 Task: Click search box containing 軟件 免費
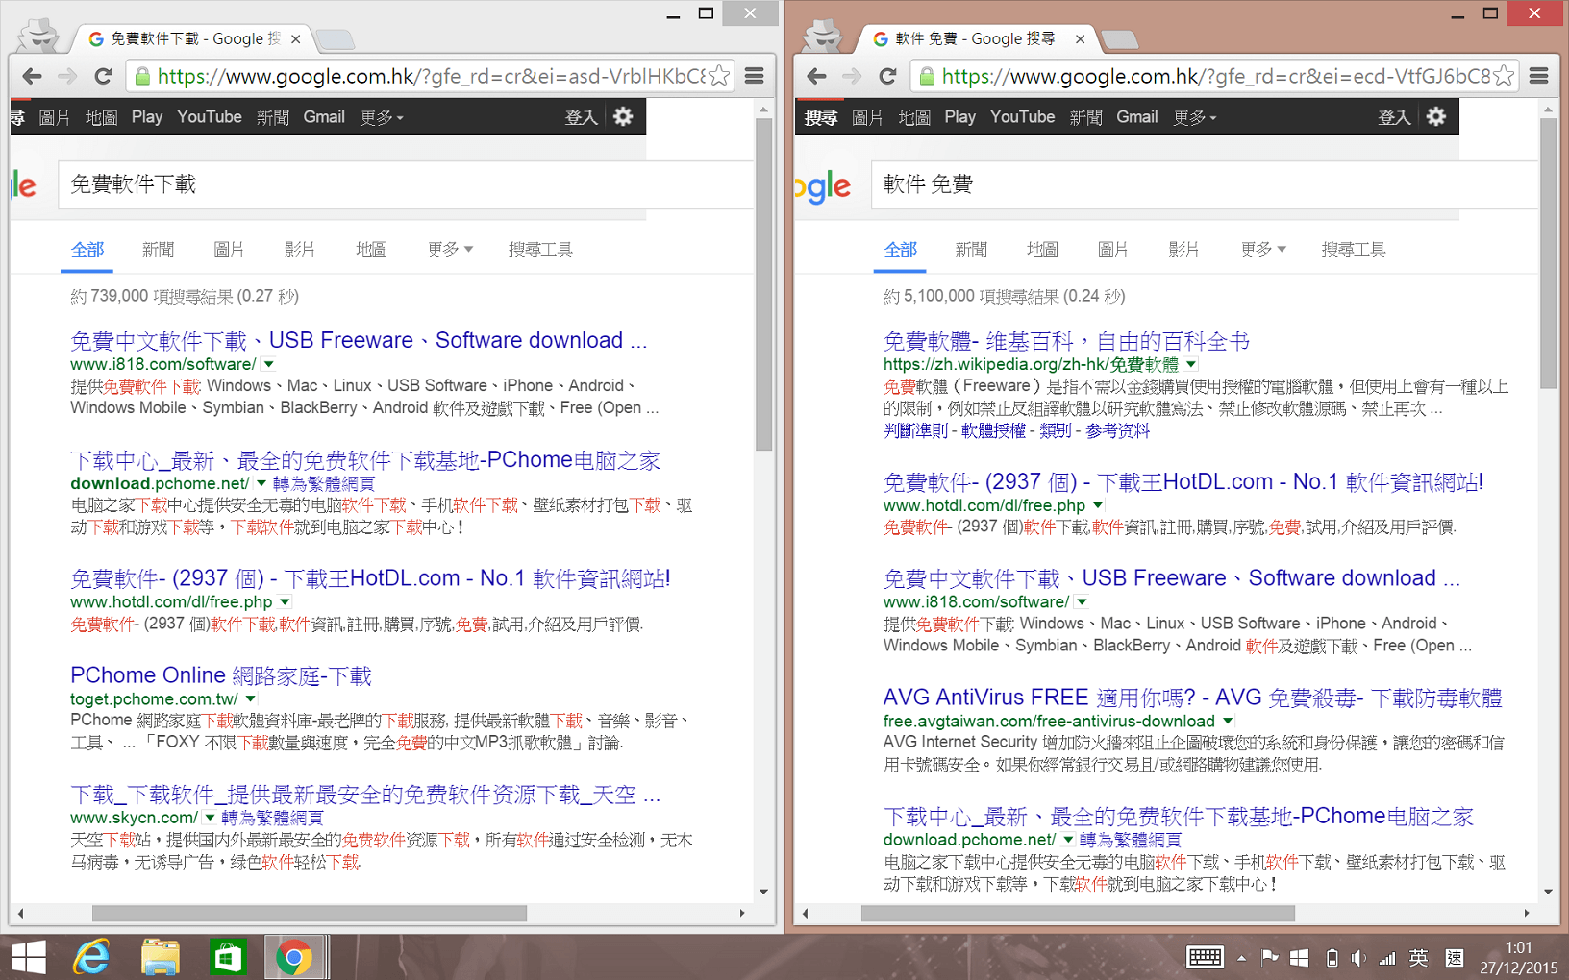1204,184
